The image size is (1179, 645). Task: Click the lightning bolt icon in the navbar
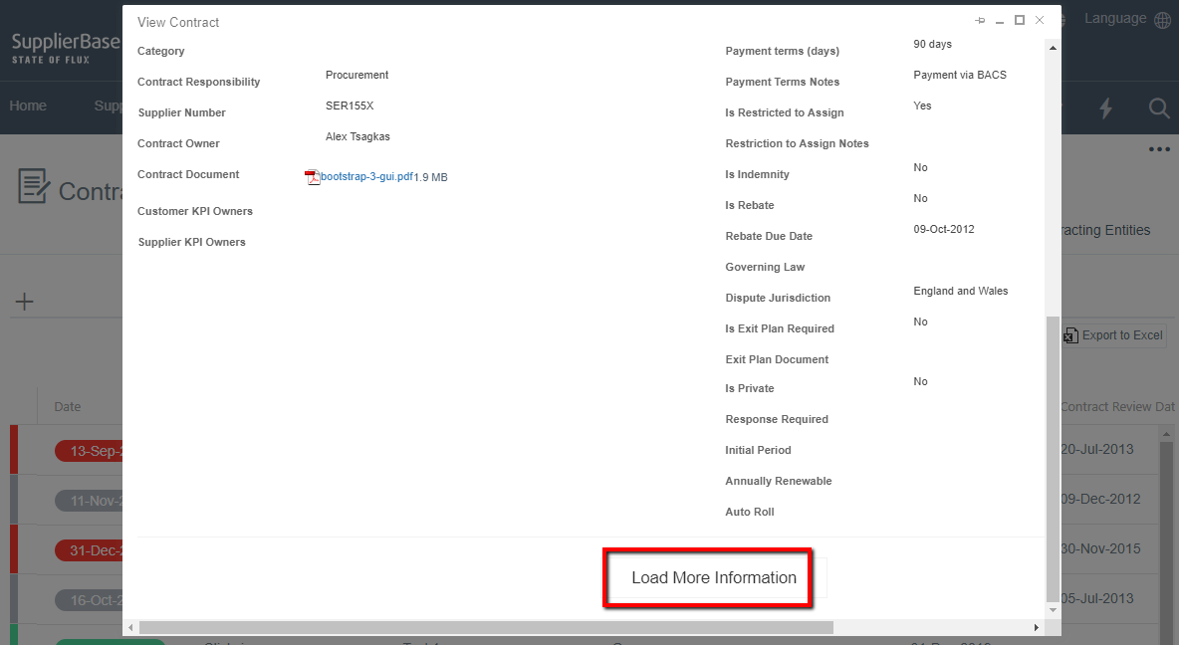pyautogui.click(x=1105, y=108)
